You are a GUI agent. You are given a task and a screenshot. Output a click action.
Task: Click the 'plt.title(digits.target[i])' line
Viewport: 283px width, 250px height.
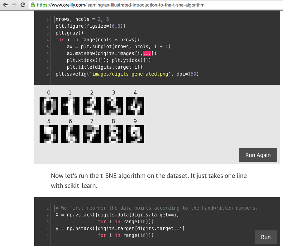pyautogui.click(x=104, y=67)
